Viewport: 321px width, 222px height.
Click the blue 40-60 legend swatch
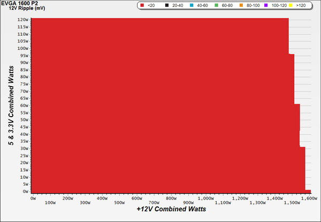tap(192, 5)
